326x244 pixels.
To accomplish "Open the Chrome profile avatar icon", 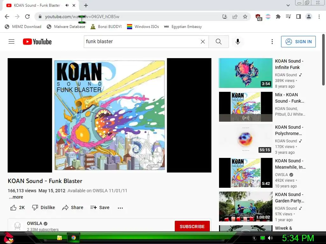I will click(x=309, y=17).
